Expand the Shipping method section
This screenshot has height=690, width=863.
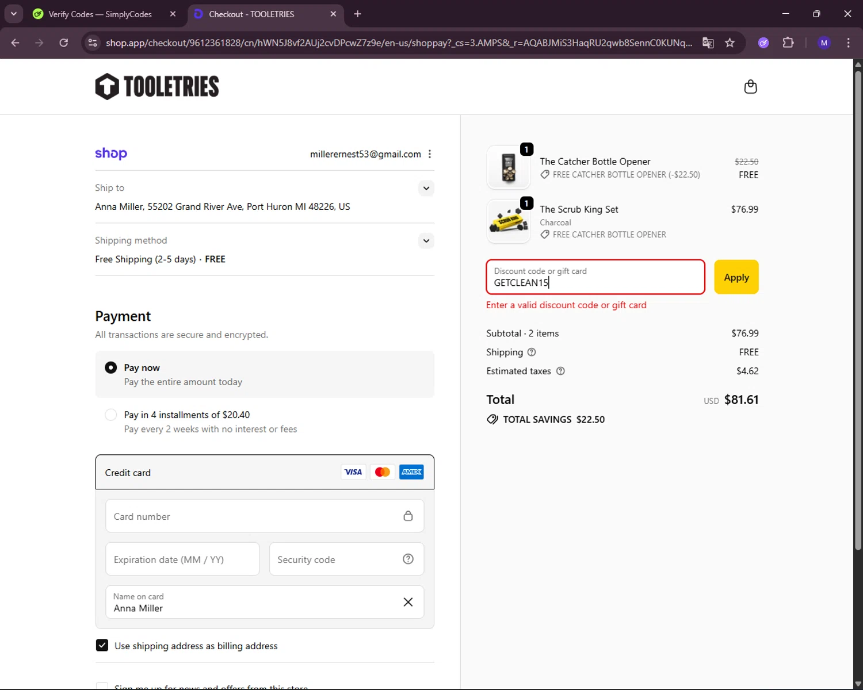(426, 240)
